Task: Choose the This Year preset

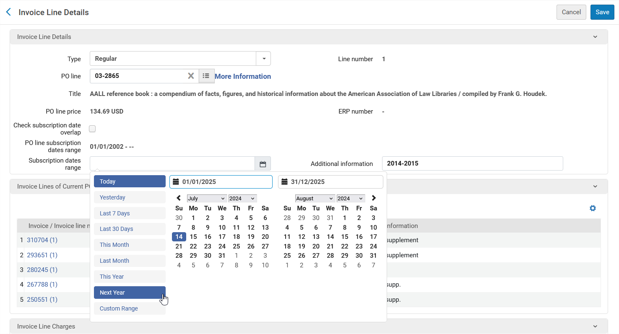Action: tap(130, 277)
